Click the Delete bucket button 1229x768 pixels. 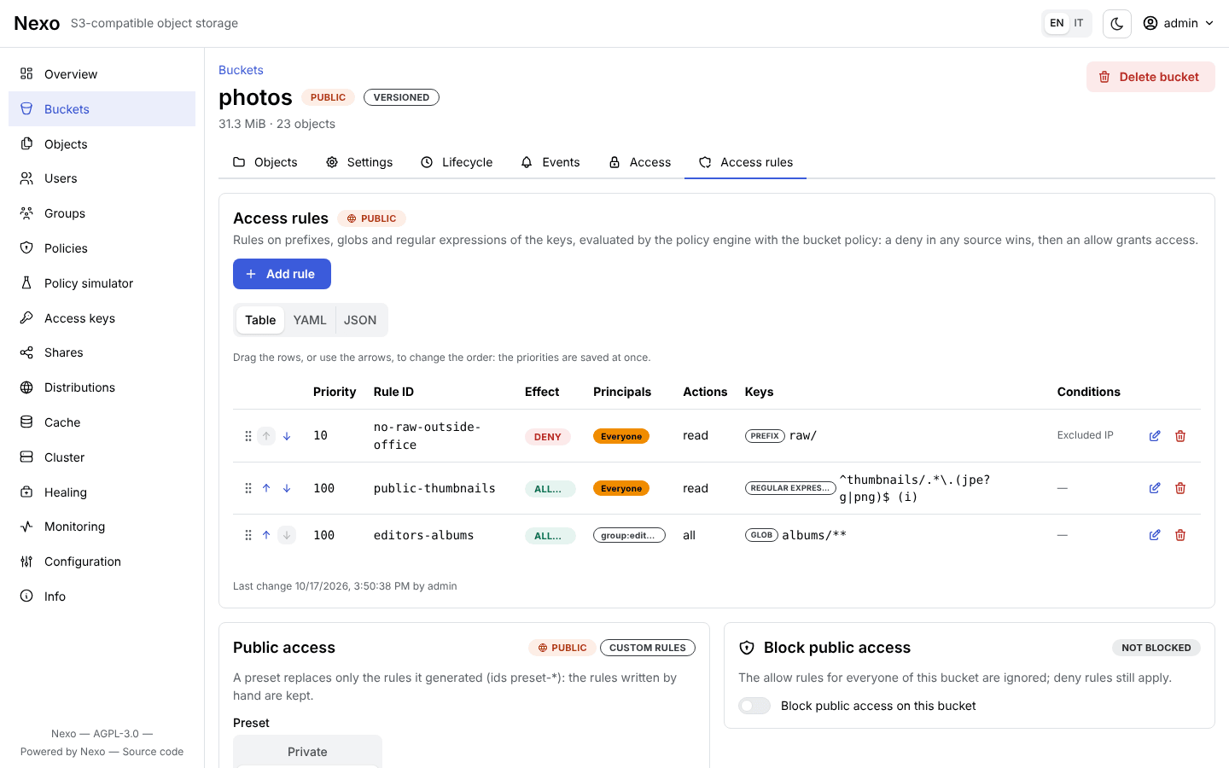(1150, 77)
